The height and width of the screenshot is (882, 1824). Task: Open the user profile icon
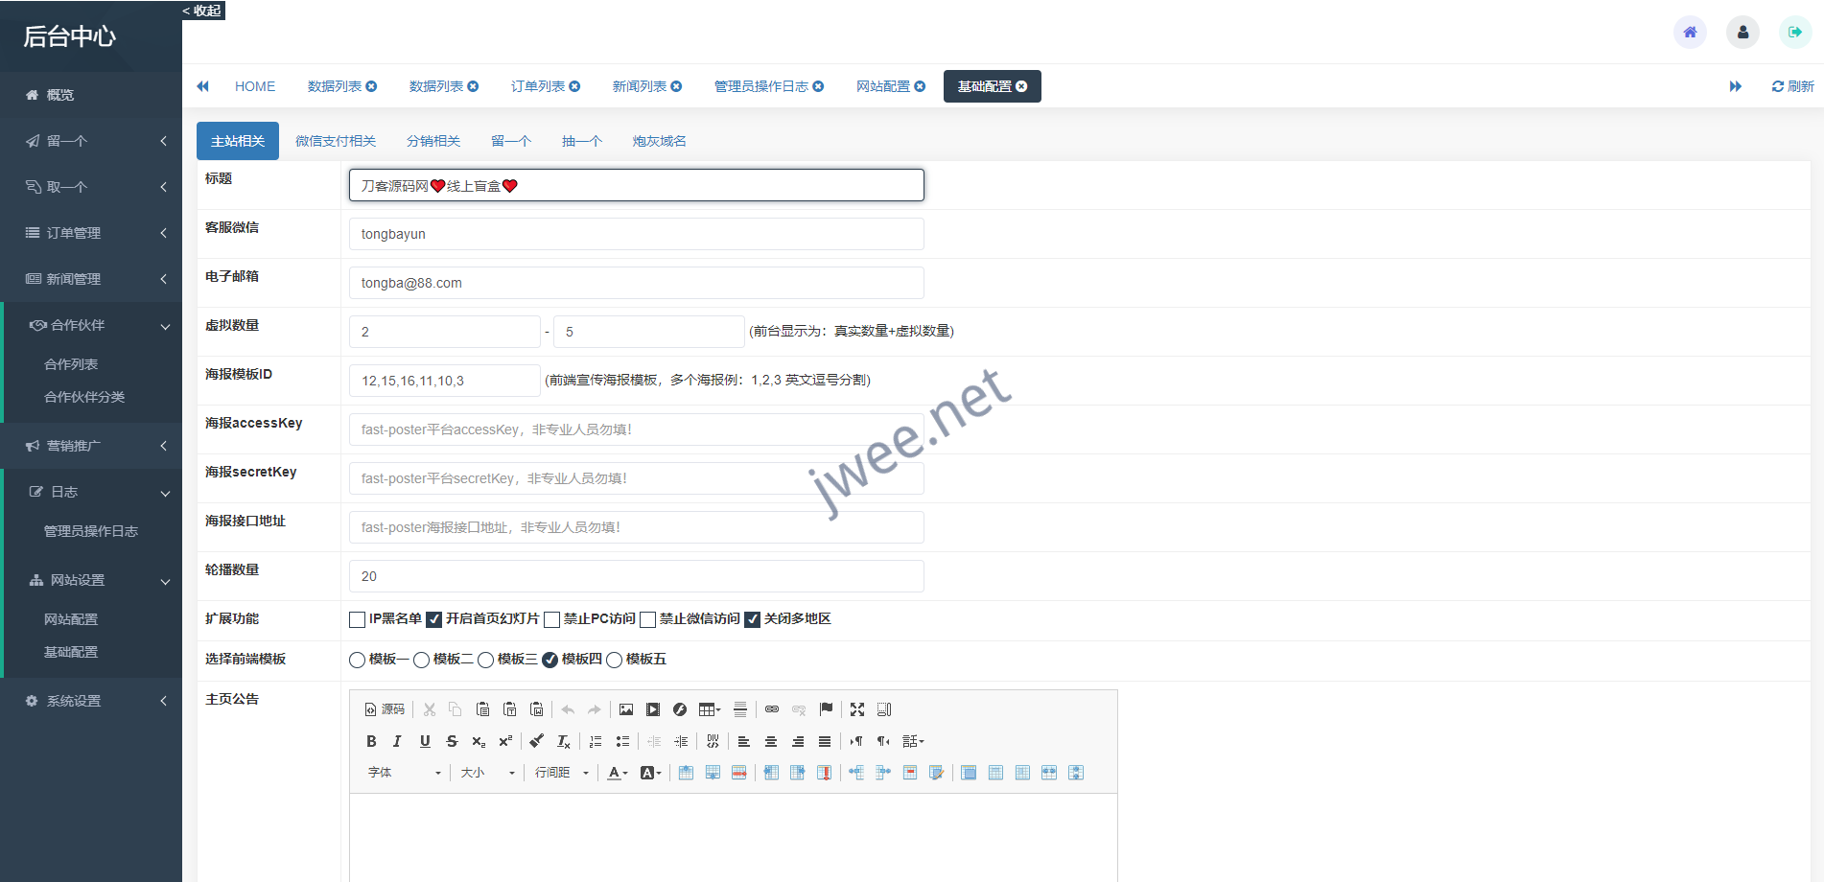pos(1742,32)
